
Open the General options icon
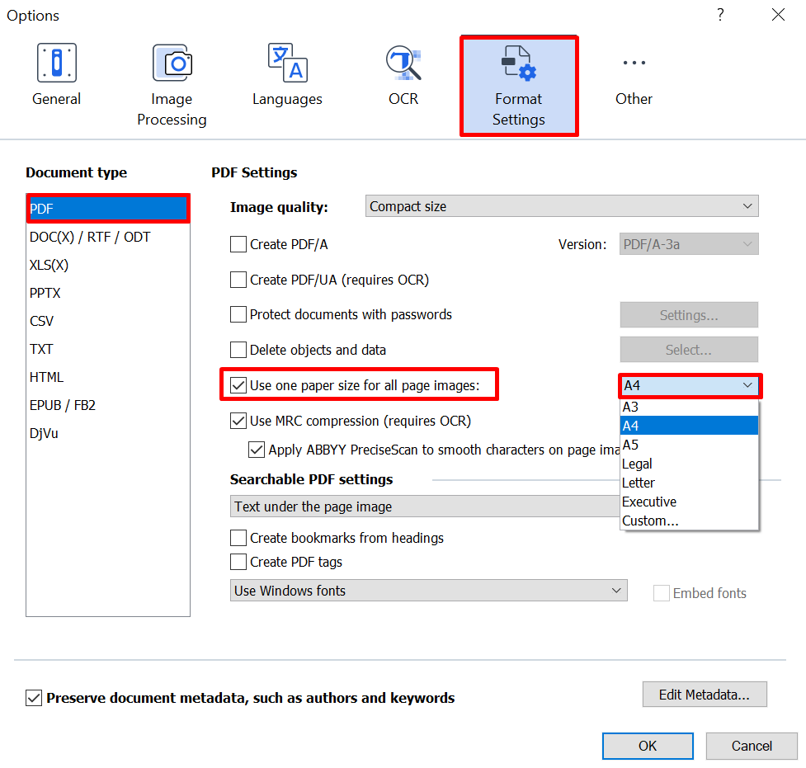pyautogui.click(x=56, y=64)
